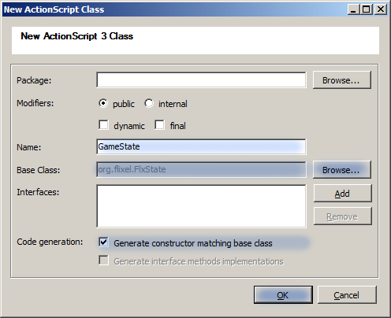Browse for a base class
The image size is (391, 318).
[x=342, y=170]
